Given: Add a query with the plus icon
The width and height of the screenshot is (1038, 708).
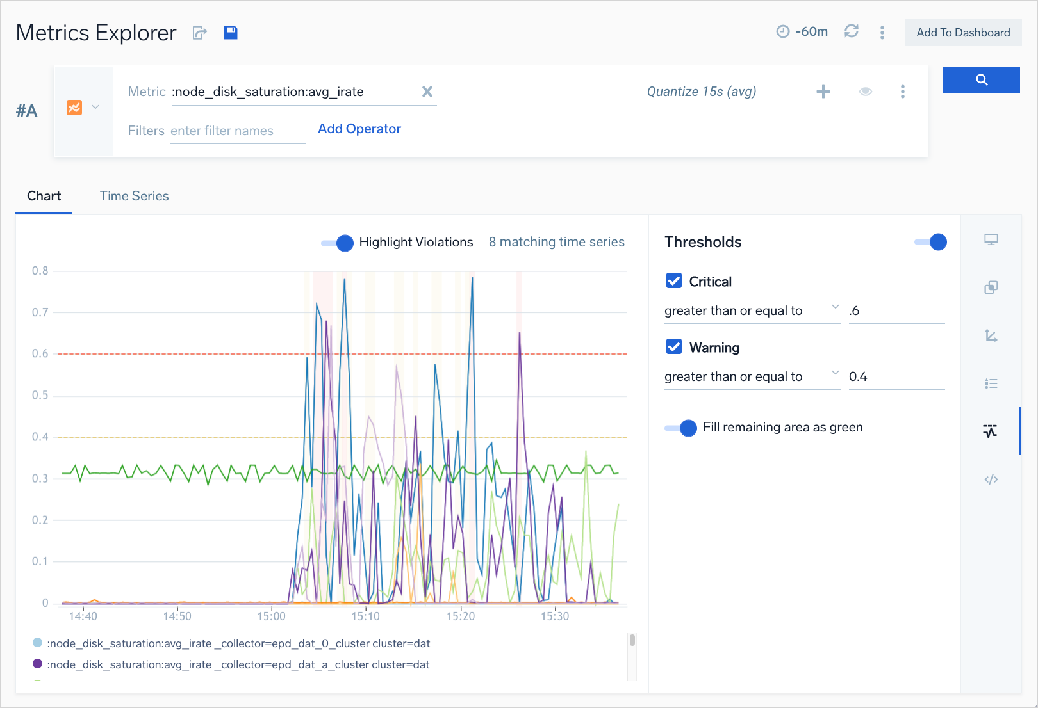Looking at the screenshot, I should click(x=823, y=92).
